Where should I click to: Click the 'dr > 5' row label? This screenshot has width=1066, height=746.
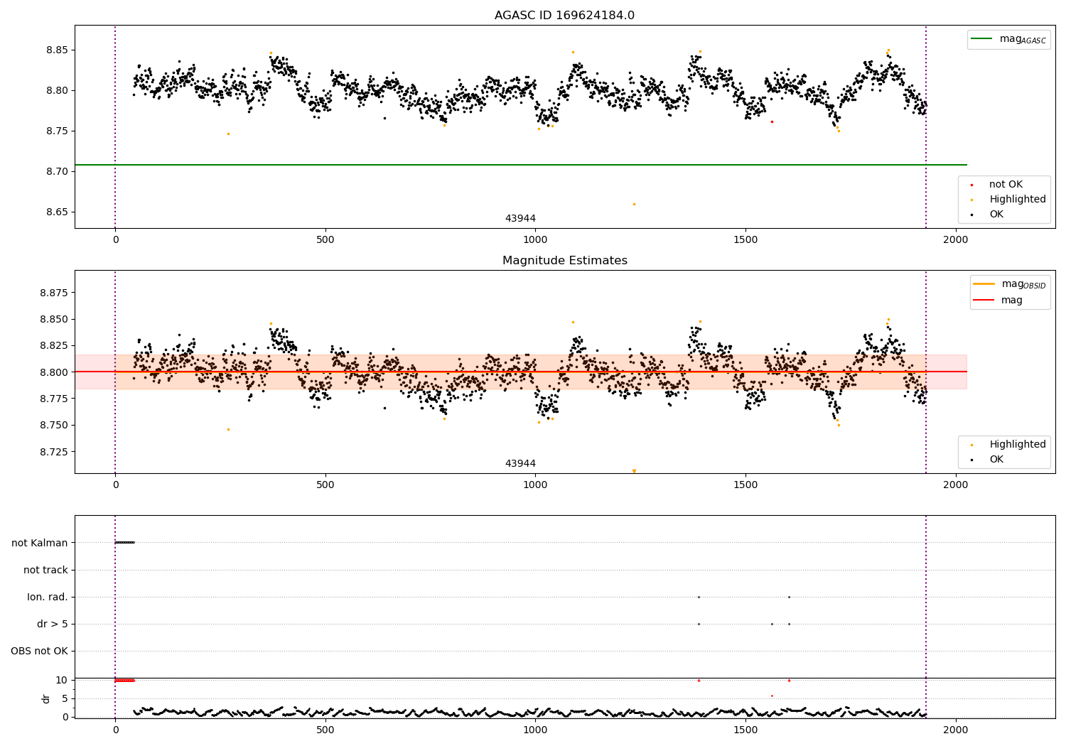coord(53,624)
